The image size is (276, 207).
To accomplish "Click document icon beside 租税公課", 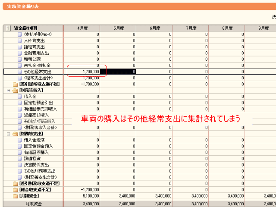I will 20,60.
